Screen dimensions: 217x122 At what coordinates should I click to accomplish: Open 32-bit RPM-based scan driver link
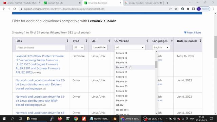click(40, 101)
